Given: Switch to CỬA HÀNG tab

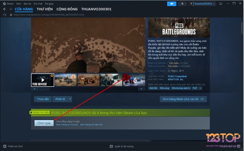Looking at the screenshot, I should pyautogui.click(x=24, y=9).
